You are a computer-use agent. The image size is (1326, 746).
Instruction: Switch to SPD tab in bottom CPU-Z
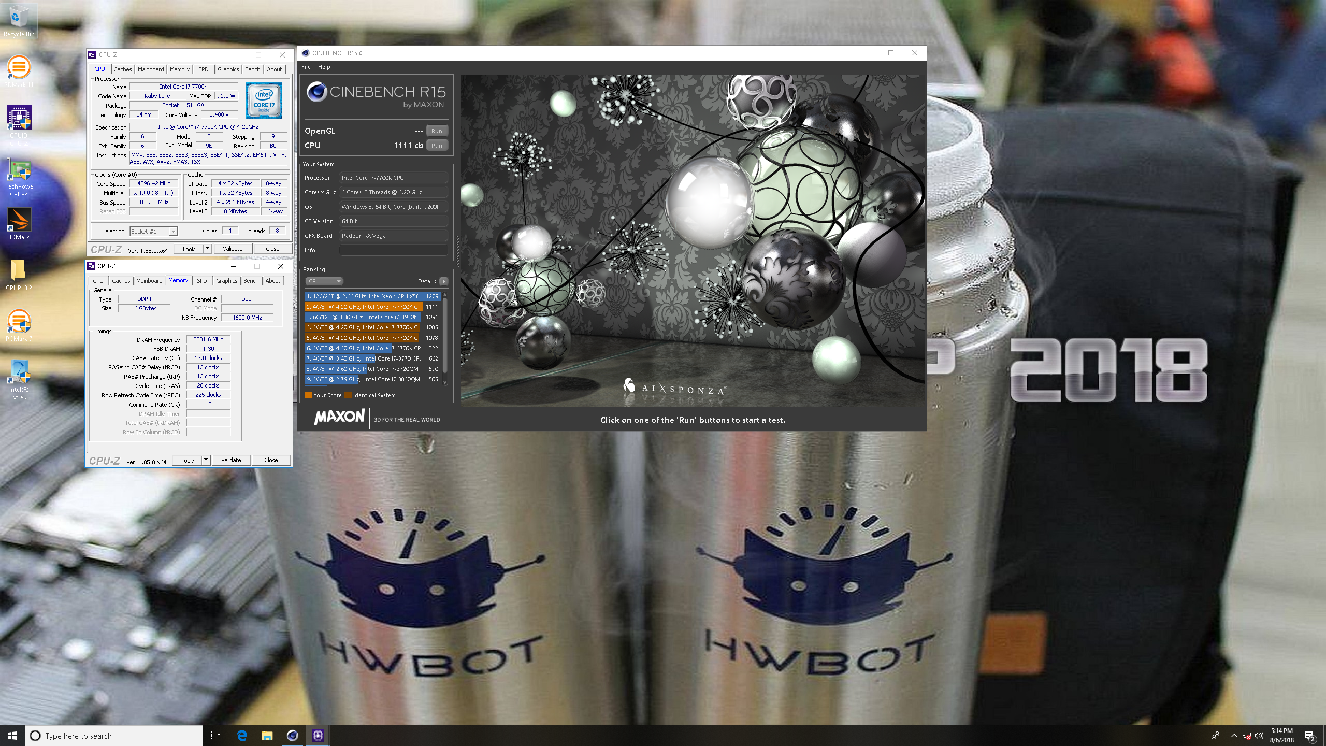(202, 281)
